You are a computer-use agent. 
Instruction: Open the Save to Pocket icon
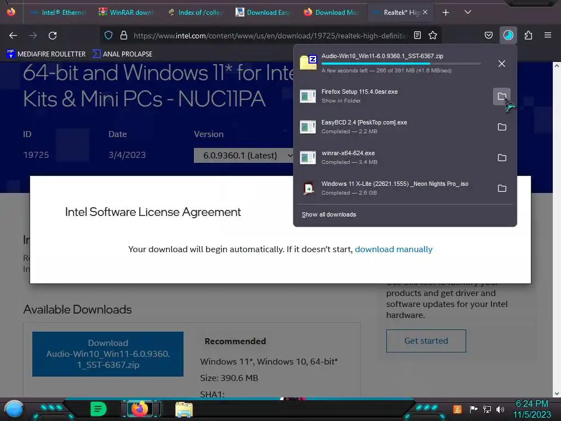489,36
